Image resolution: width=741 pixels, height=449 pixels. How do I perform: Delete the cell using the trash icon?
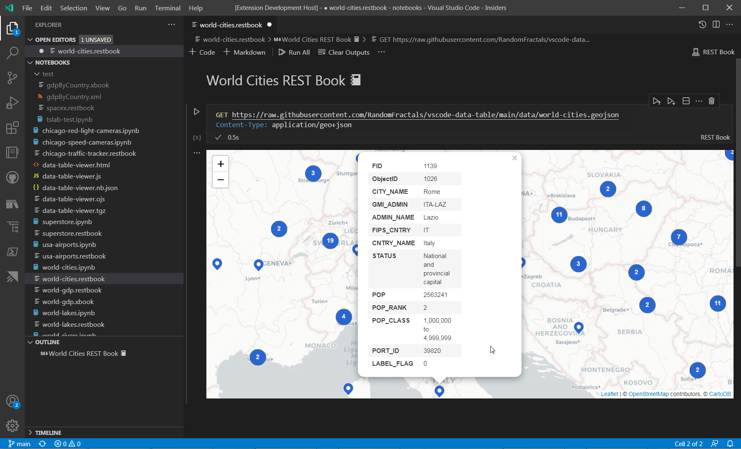(x=712, y=101)
